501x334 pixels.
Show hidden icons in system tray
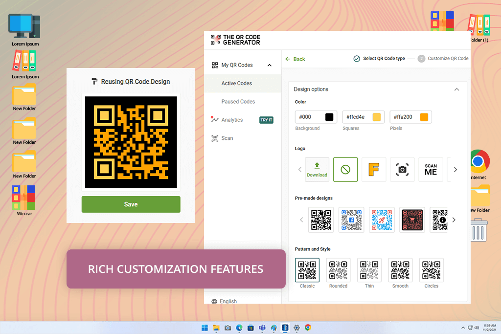point(463,328)
